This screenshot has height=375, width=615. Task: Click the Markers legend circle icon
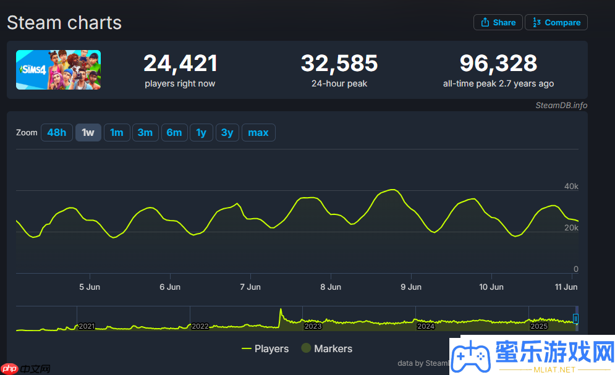coord(307,348)
